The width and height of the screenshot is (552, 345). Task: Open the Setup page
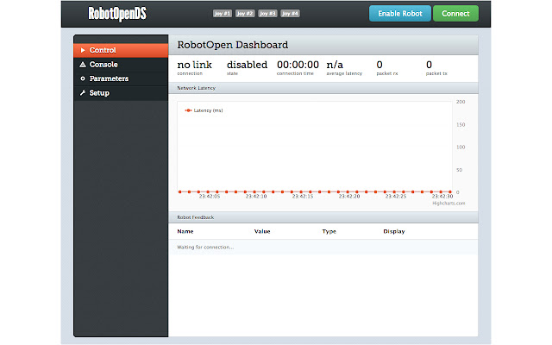coord(99,93)
